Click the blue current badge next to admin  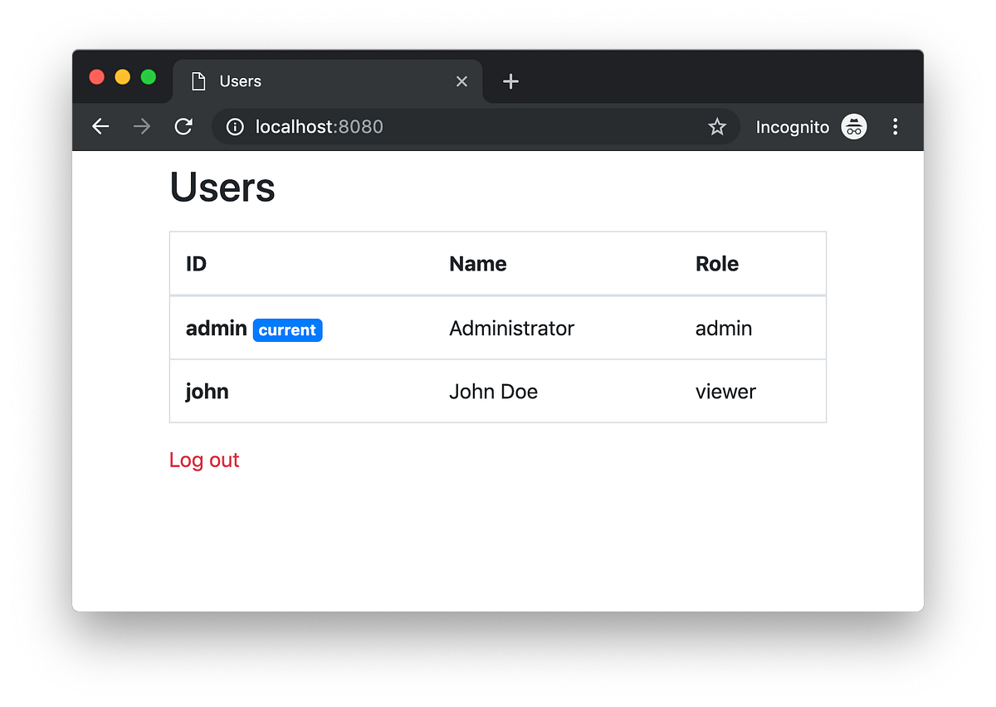[x=287, y=329]
